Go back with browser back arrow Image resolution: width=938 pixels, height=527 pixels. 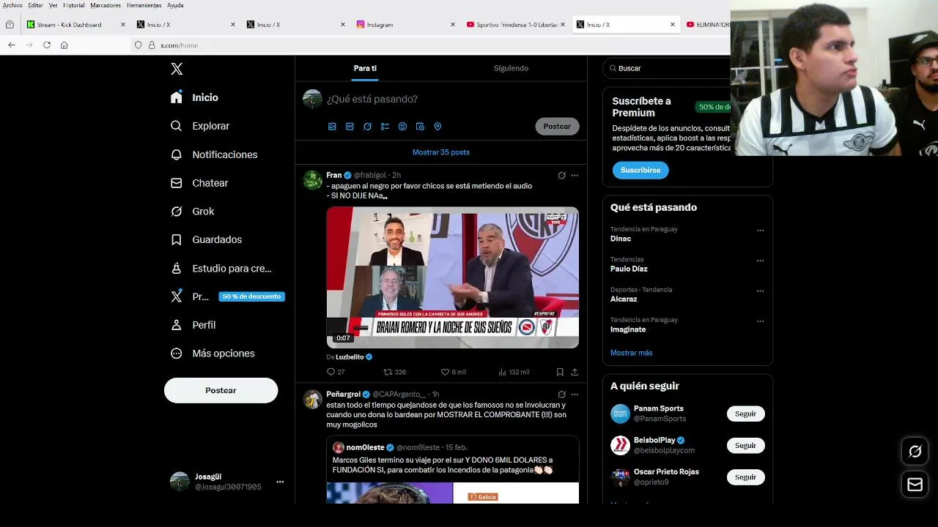pos(12,45)
